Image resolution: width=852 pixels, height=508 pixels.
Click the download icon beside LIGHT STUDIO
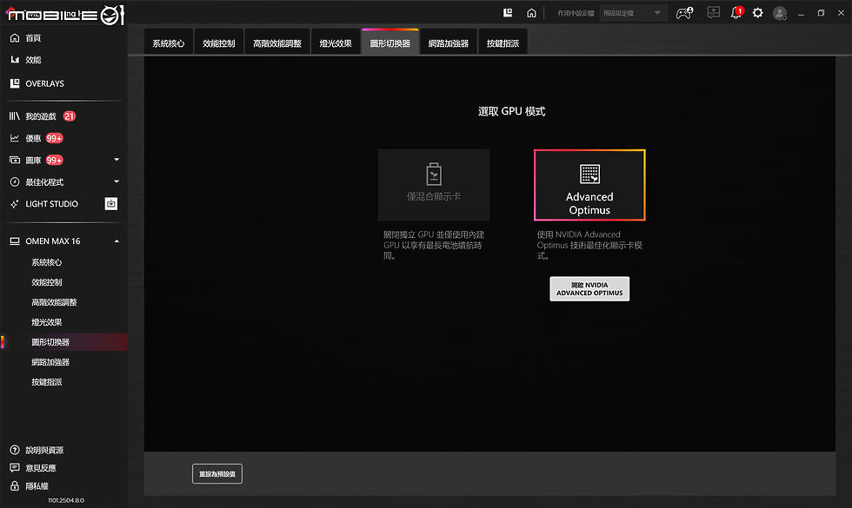111,203
